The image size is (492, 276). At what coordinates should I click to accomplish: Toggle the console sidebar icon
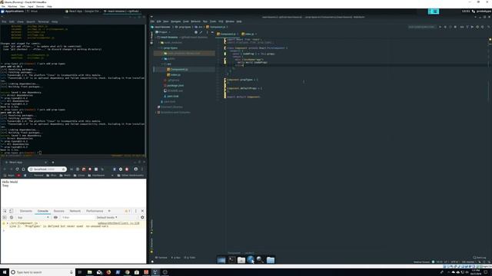click(x=5, y=218)
